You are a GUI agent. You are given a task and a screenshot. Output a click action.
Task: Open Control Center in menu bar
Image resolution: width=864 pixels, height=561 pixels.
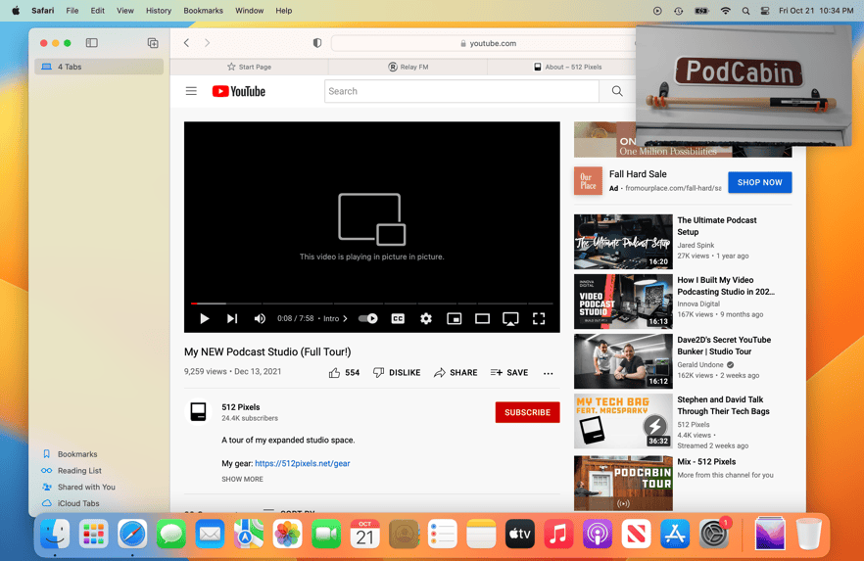pos(765,11)
